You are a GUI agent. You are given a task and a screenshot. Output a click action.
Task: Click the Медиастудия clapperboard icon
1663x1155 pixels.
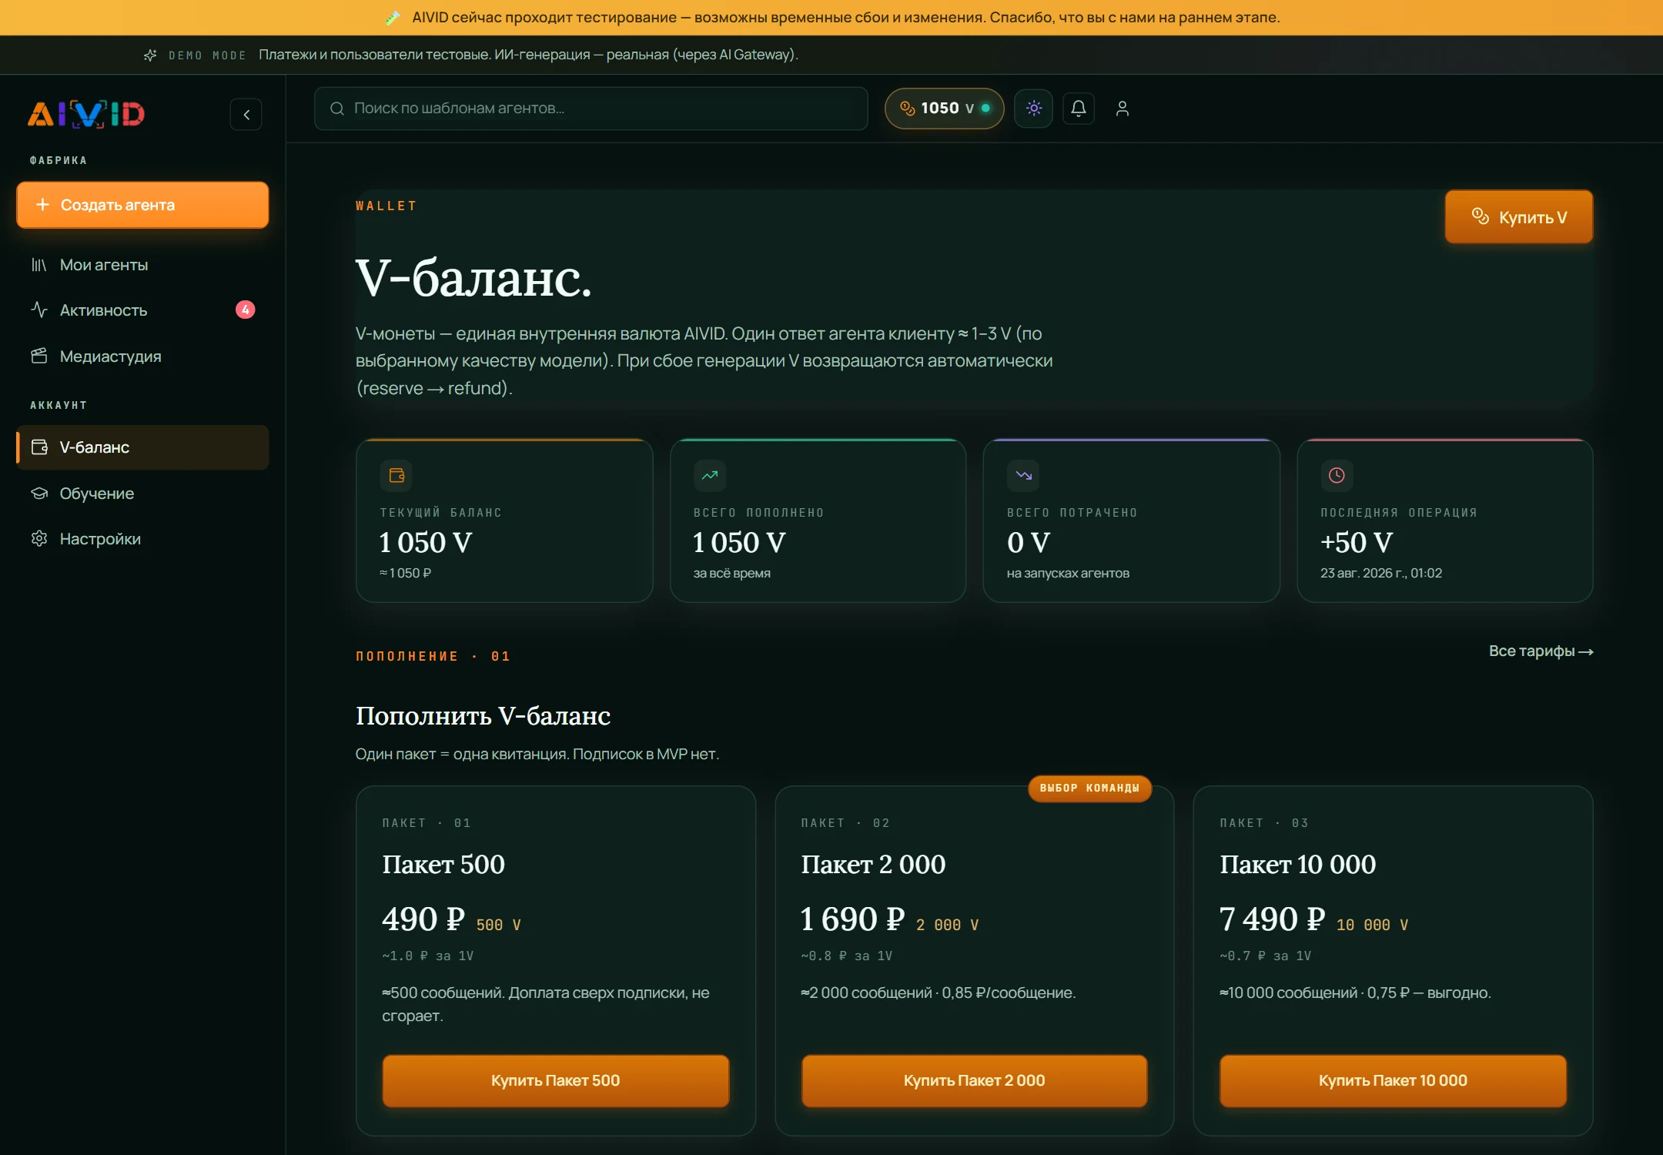39,356
